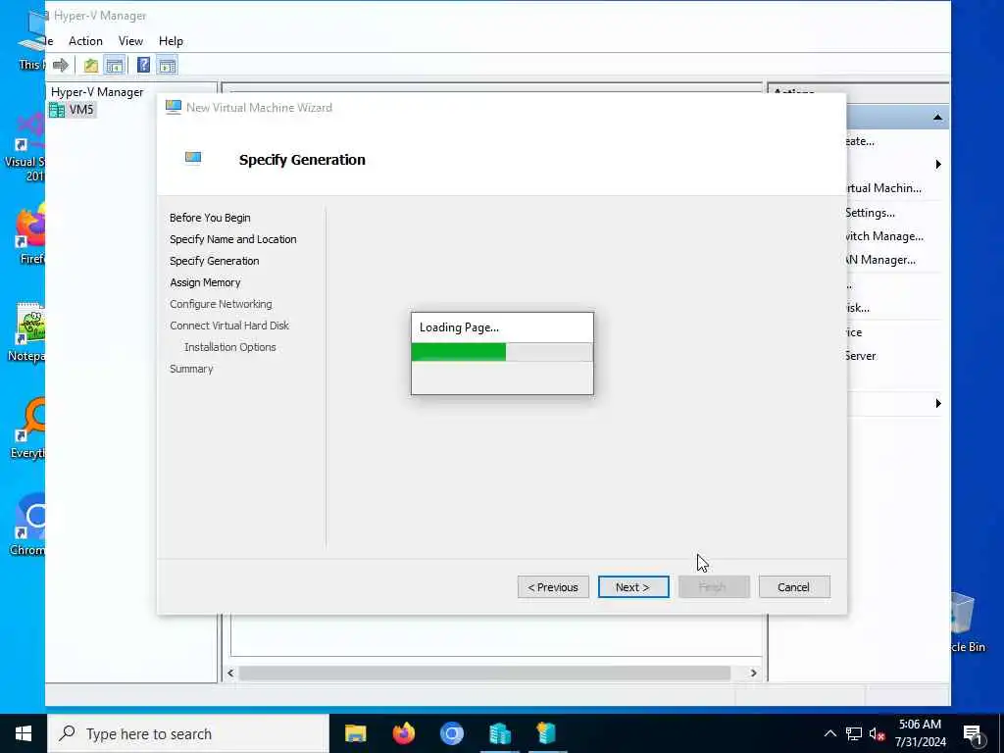1004x753 pixels.
Task: Open Virtual SAN Manager in Actions pane
Action: [x=881, y=260]
